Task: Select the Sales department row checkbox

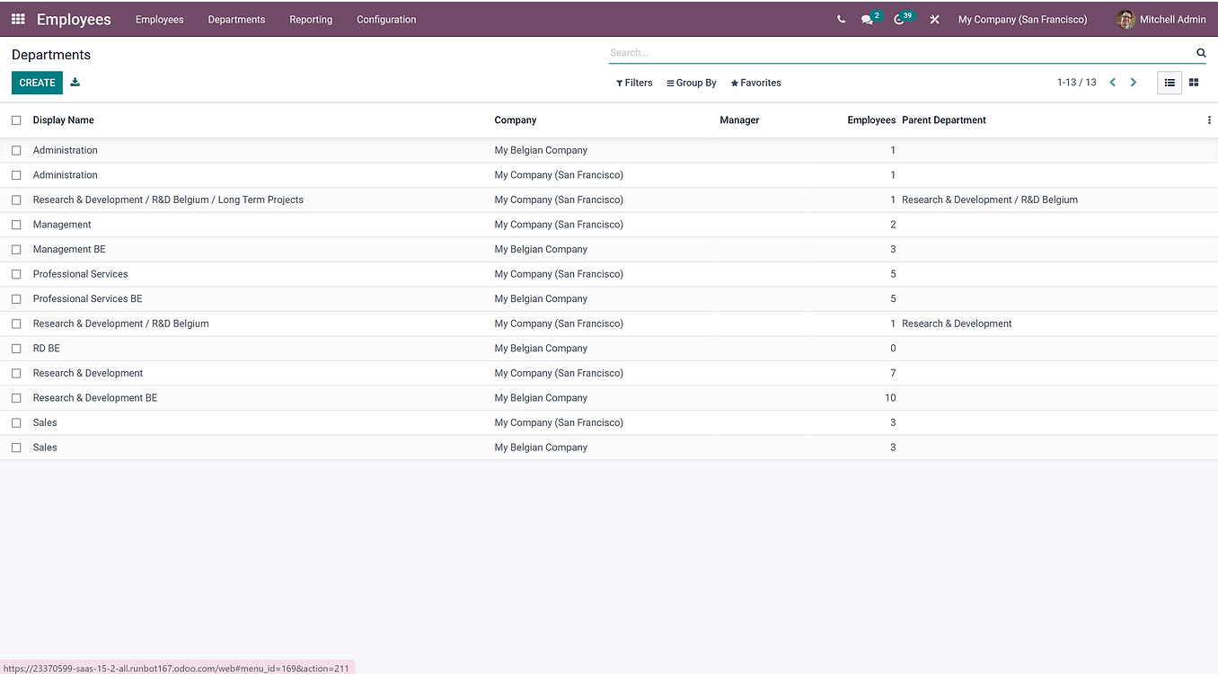Action: tap(16, 422)
